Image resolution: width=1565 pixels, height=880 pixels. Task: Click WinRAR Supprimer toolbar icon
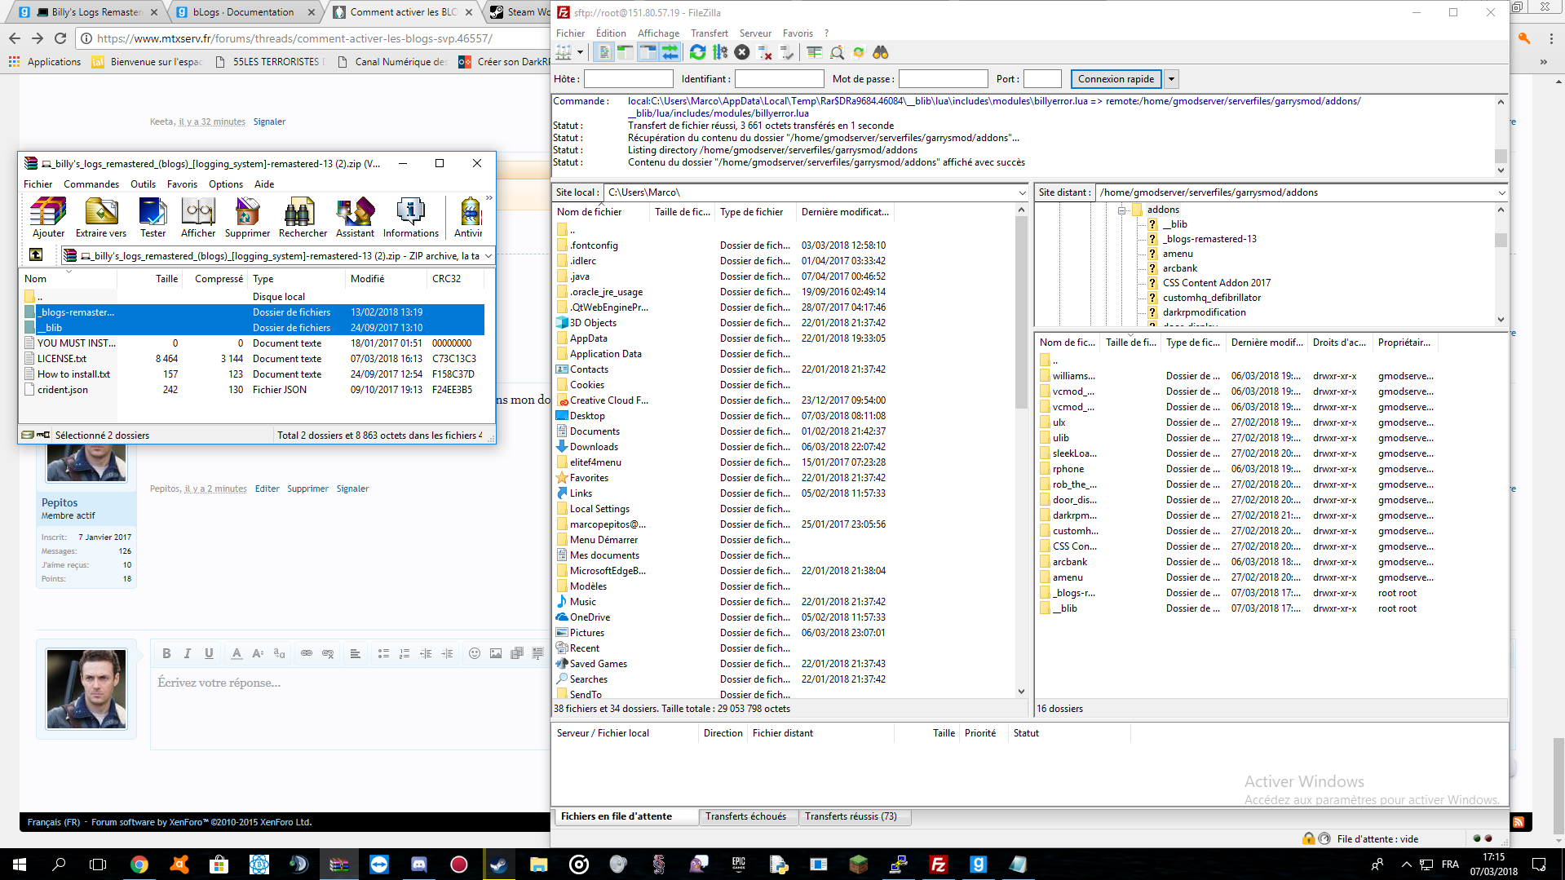coord(247,217)
